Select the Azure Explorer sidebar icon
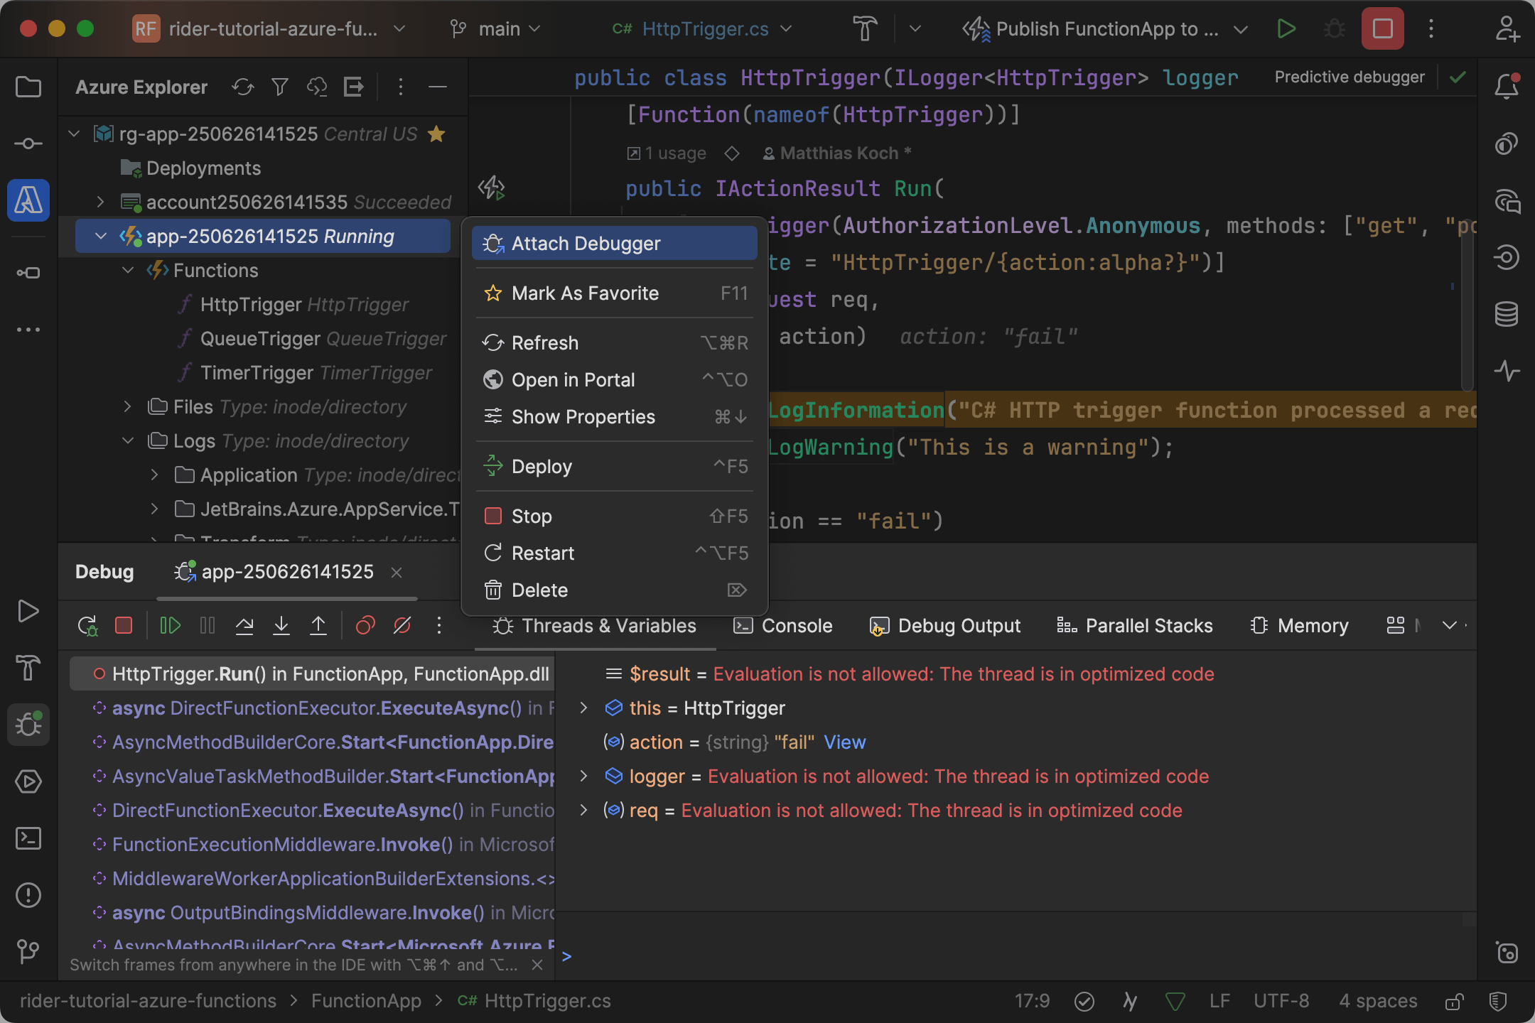1535x1023 pixels. click(28, 201)
